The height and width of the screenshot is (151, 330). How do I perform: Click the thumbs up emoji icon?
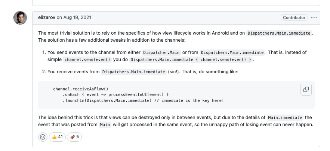[x=54, y=137]
